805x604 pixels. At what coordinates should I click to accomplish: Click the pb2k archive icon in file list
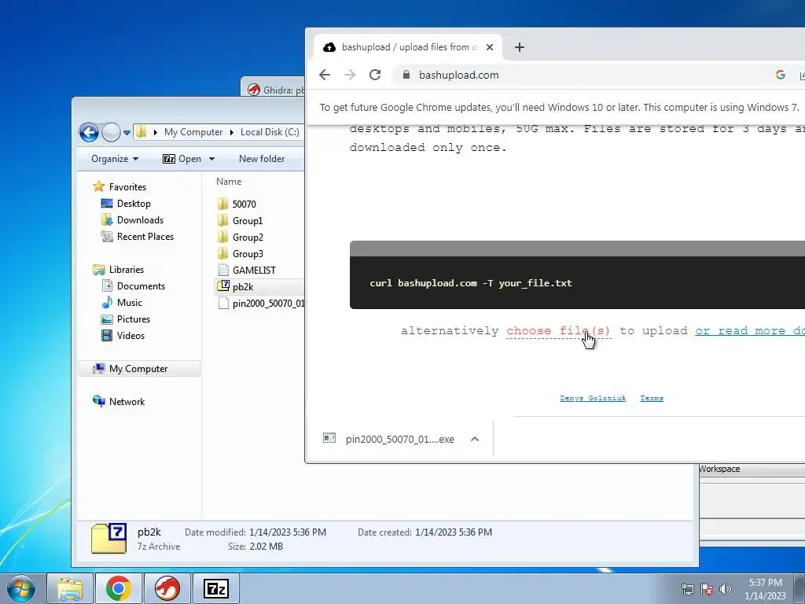[223, 286]
